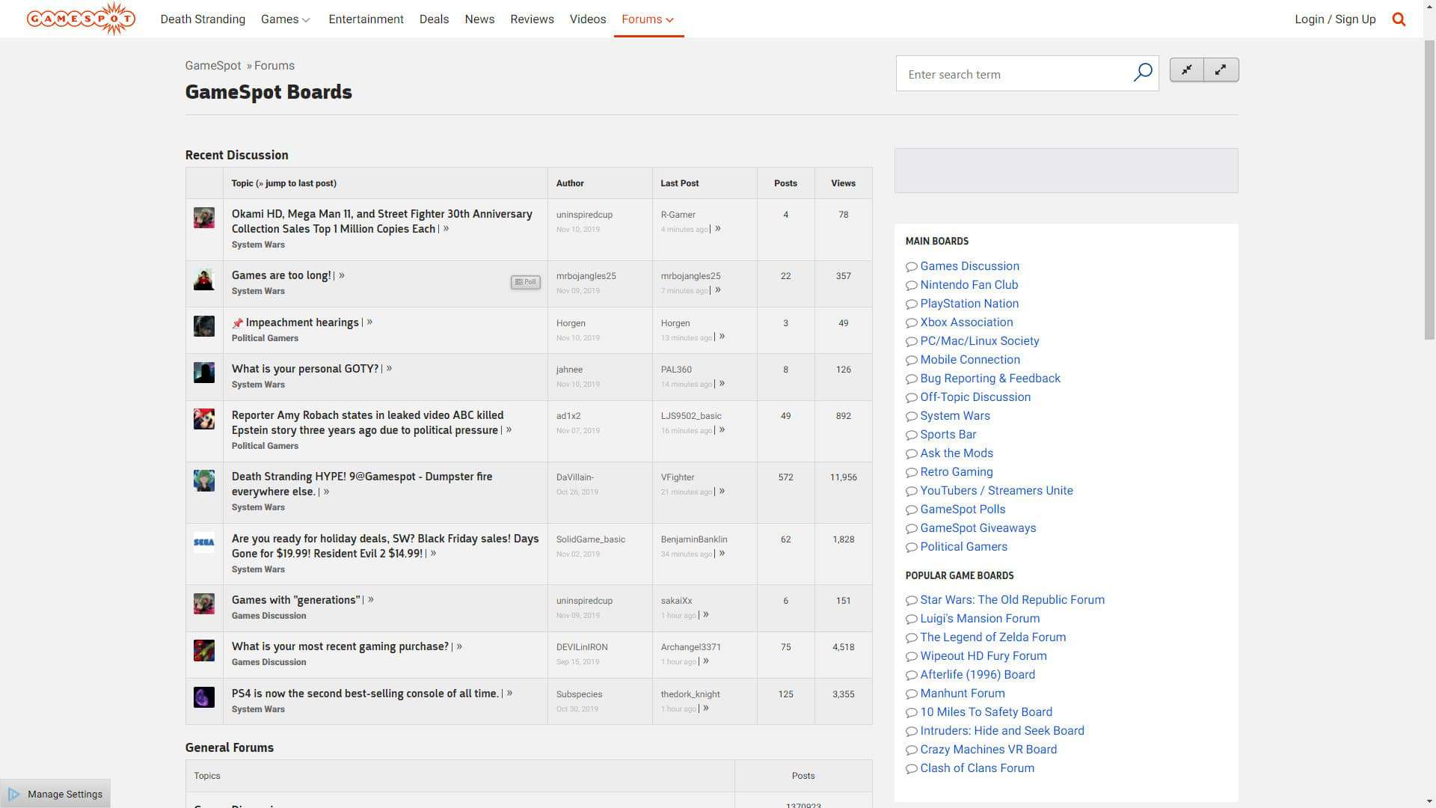Click the expand view arrows button

[1221, 70]
